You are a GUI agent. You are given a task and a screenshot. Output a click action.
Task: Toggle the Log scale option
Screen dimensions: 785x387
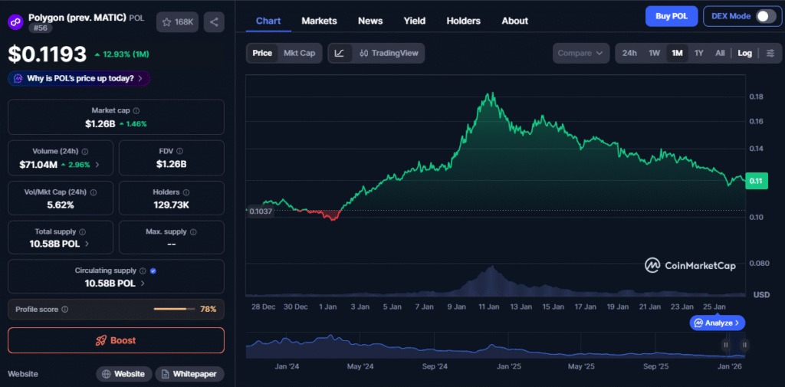click(744, 53)
